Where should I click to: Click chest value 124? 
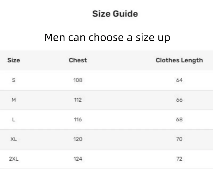click(x=78, y=159)
